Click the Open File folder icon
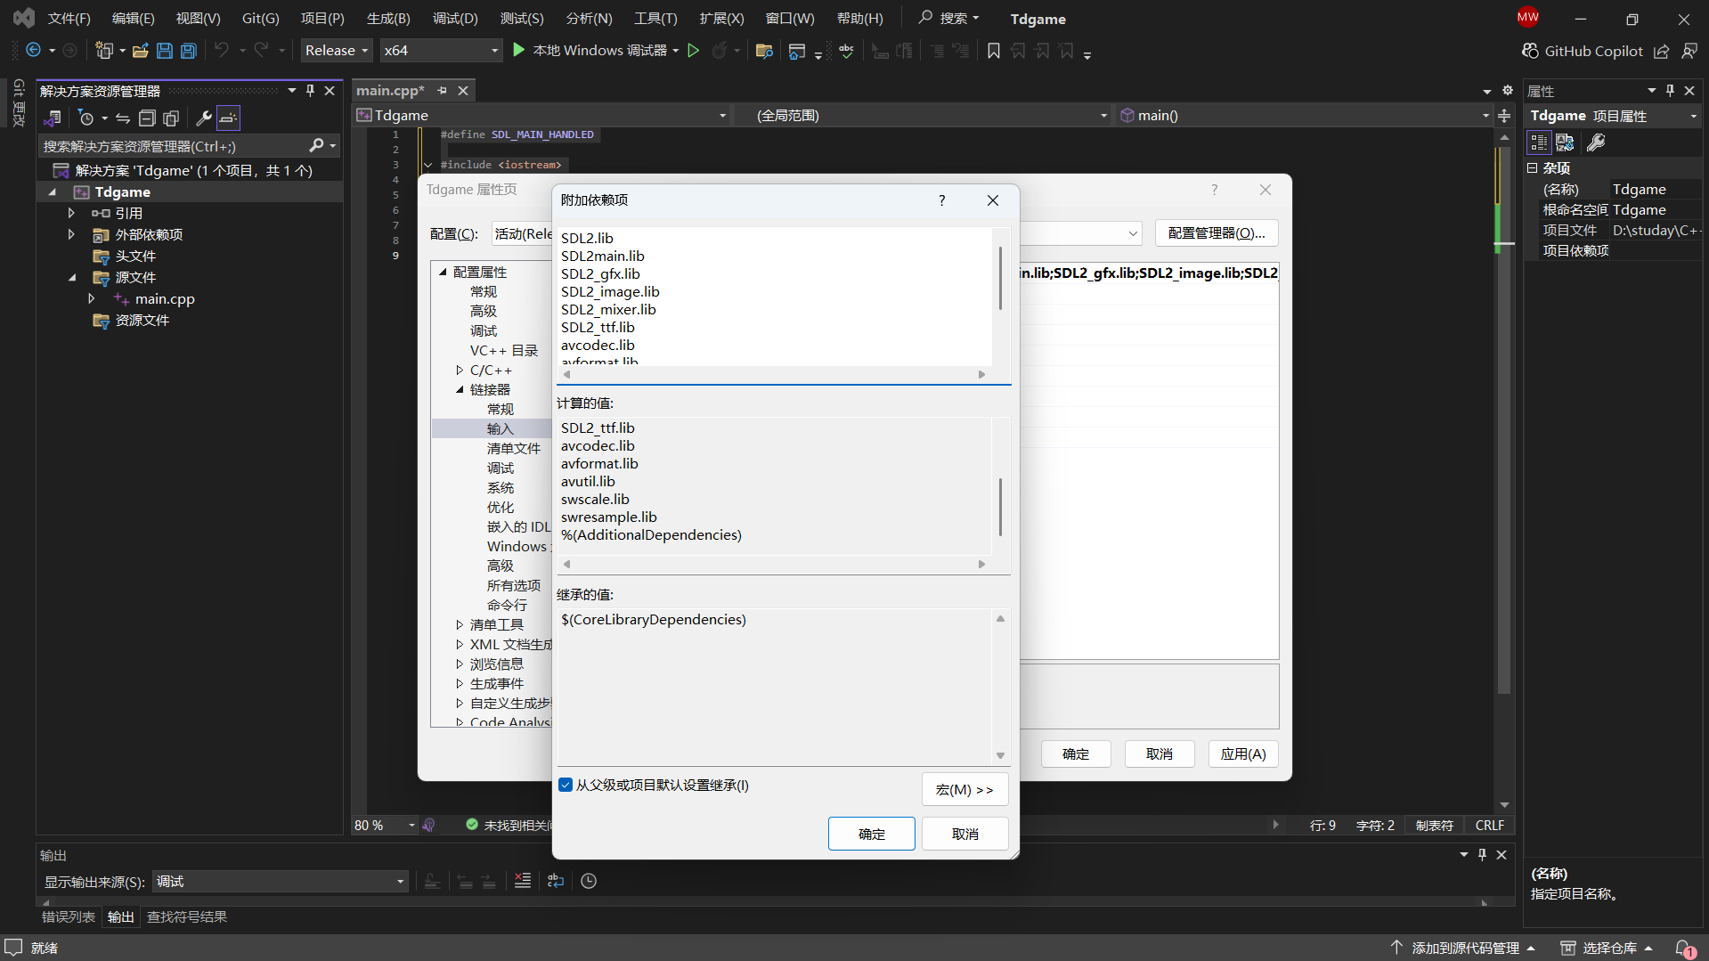 point(140,51)
